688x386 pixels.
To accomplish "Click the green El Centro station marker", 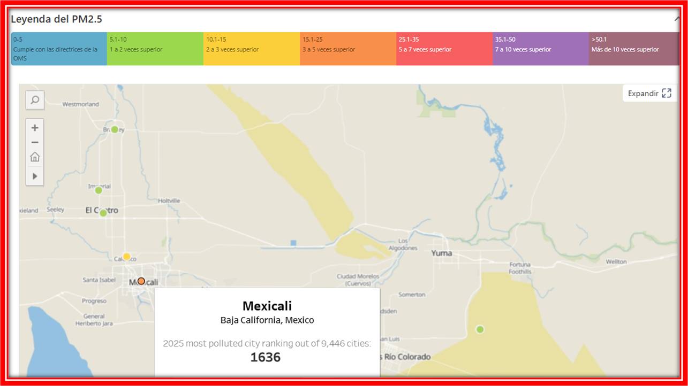I will click(103, 213).
